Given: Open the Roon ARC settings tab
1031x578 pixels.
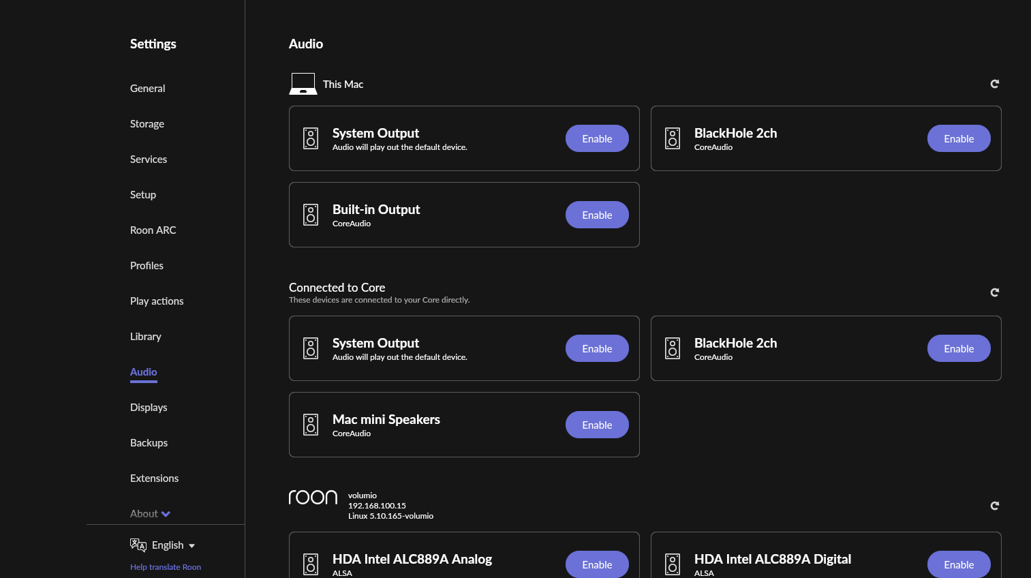Looking at the screenshot, I should pyautogui.click(x=153, y=230).
